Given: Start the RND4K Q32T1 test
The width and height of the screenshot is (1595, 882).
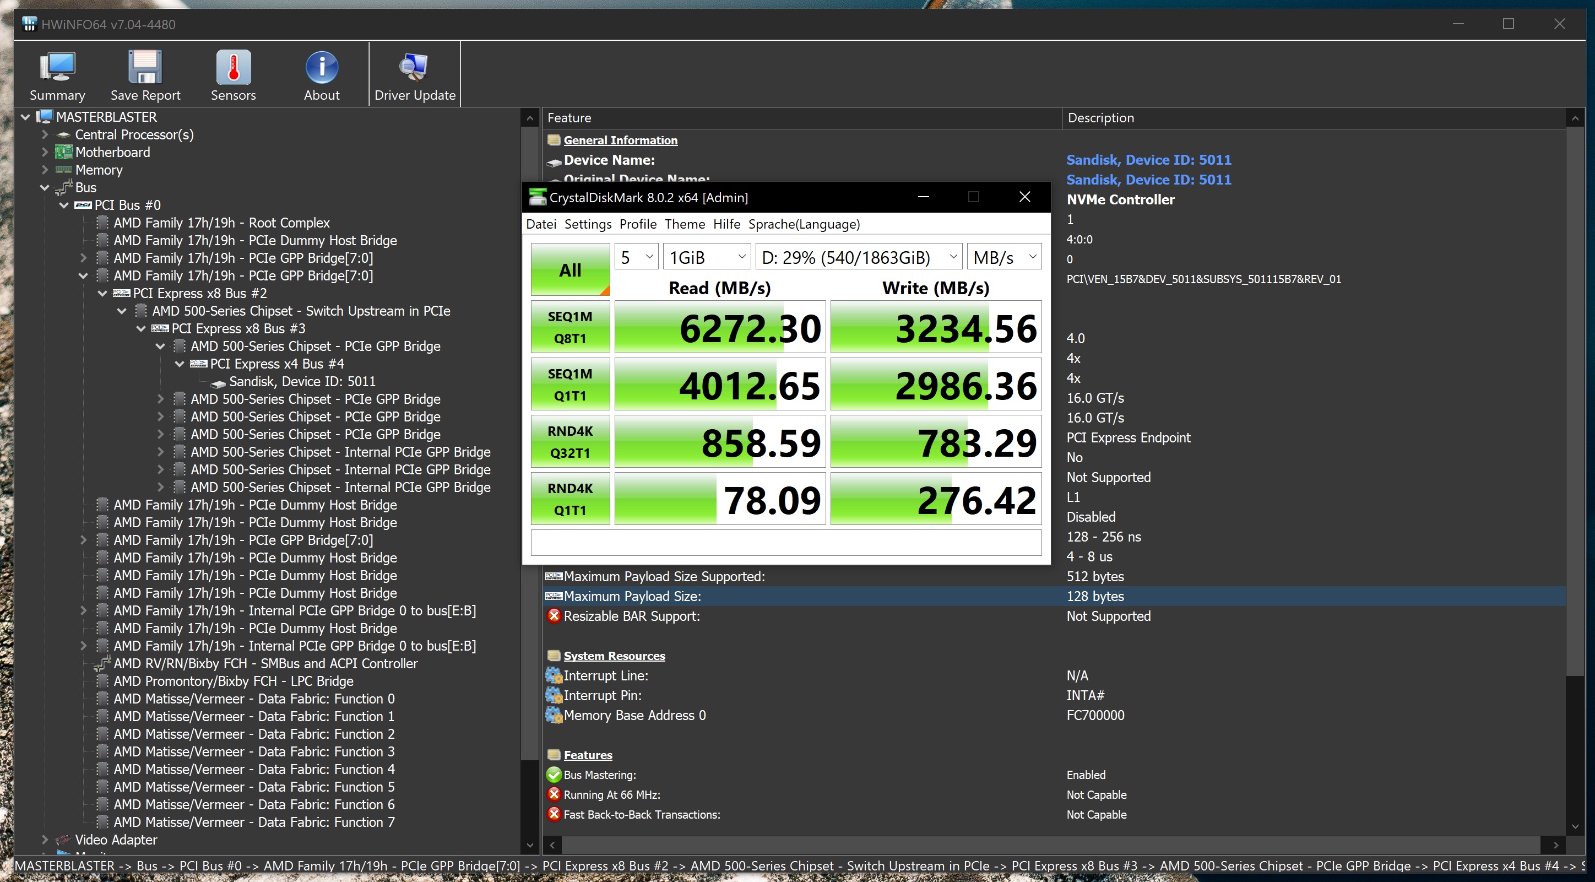Looking at the screenshot, I should (x=569, y=442).
